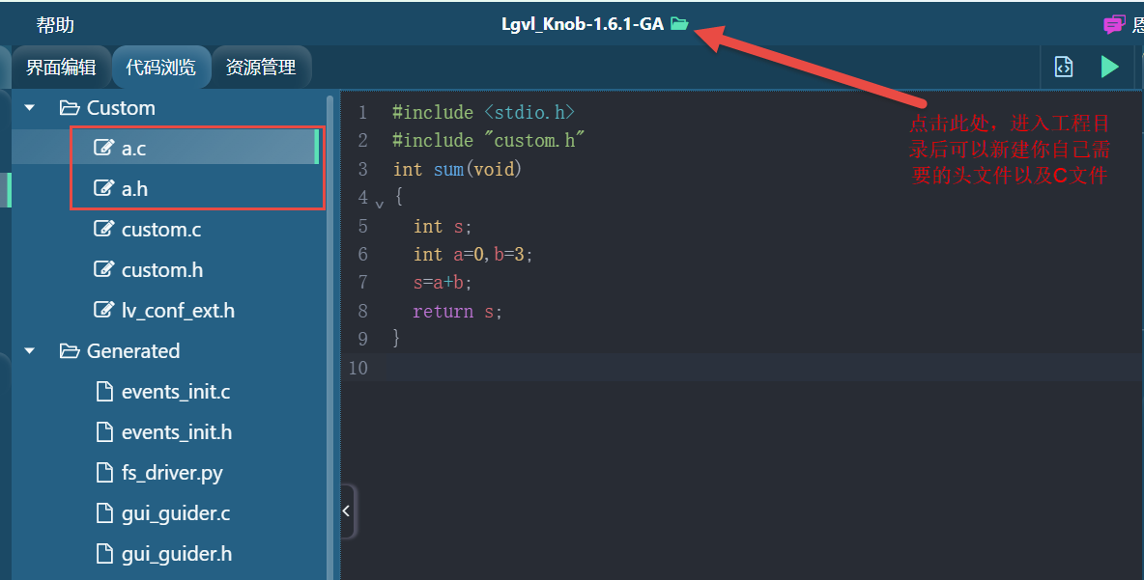
Task: Place cursor on empty line 10
Action: [676, 368]
